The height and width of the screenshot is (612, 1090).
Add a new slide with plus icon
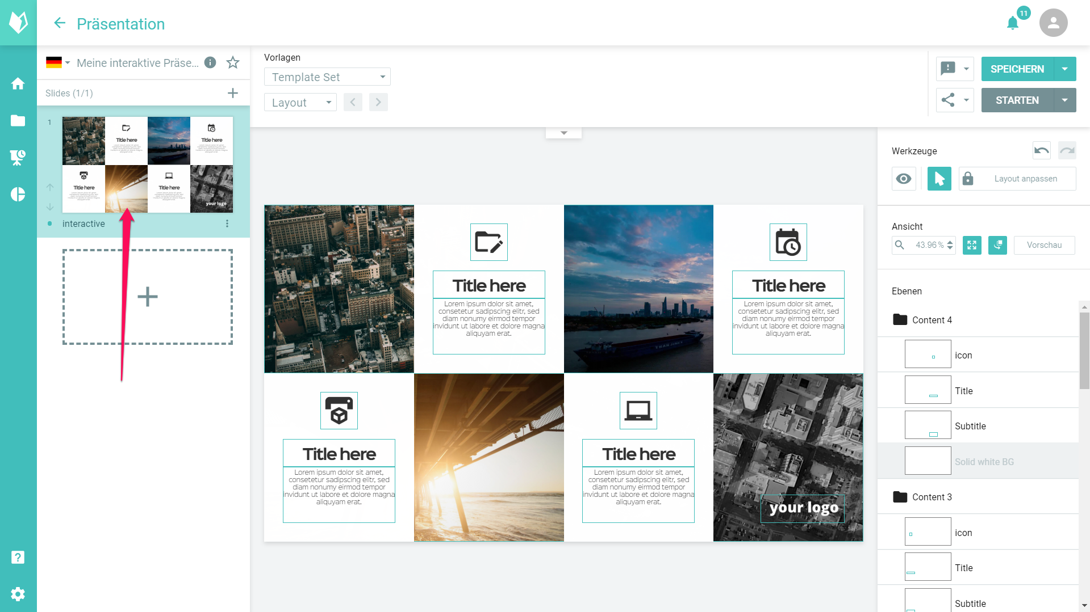[x=232, y=93]
